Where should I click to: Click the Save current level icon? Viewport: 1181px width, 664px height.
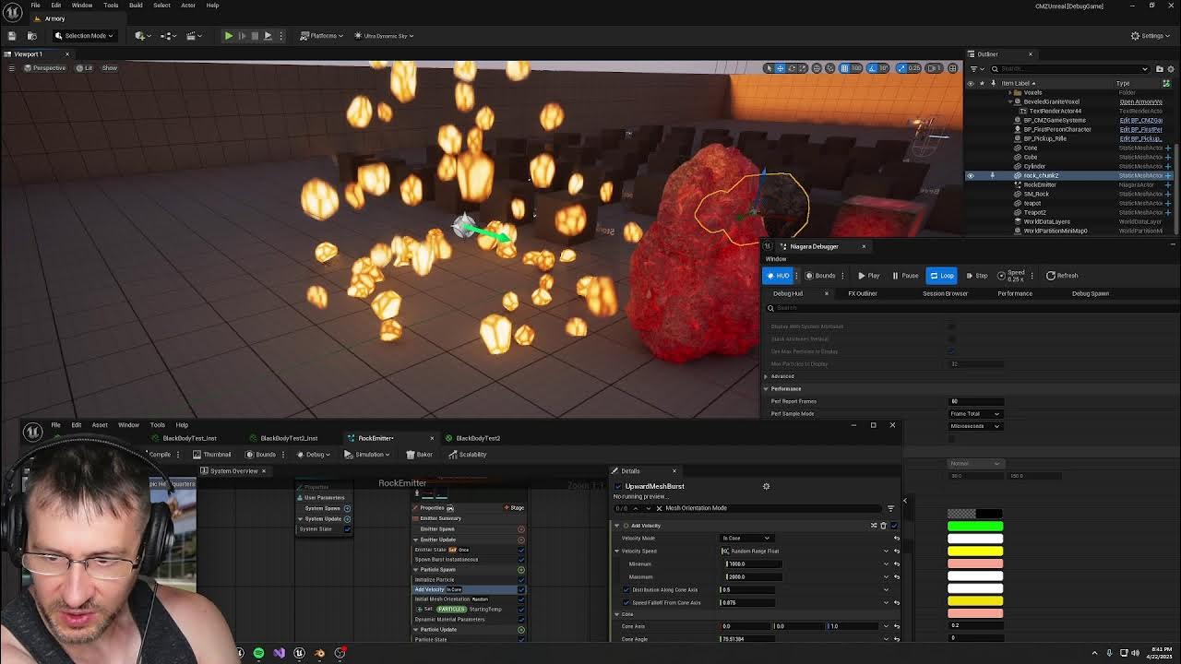pos(12,36)
